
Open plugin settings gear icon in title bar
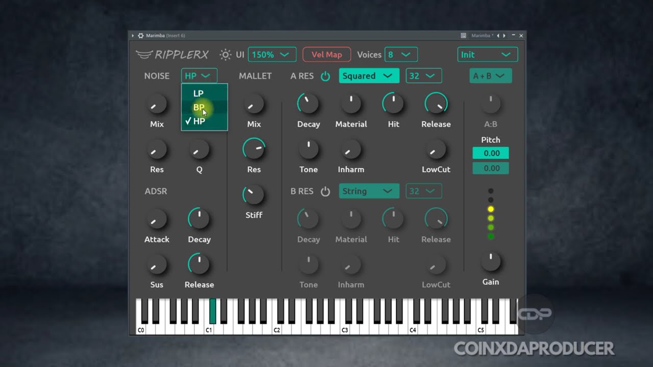click(x=141, y=36)
